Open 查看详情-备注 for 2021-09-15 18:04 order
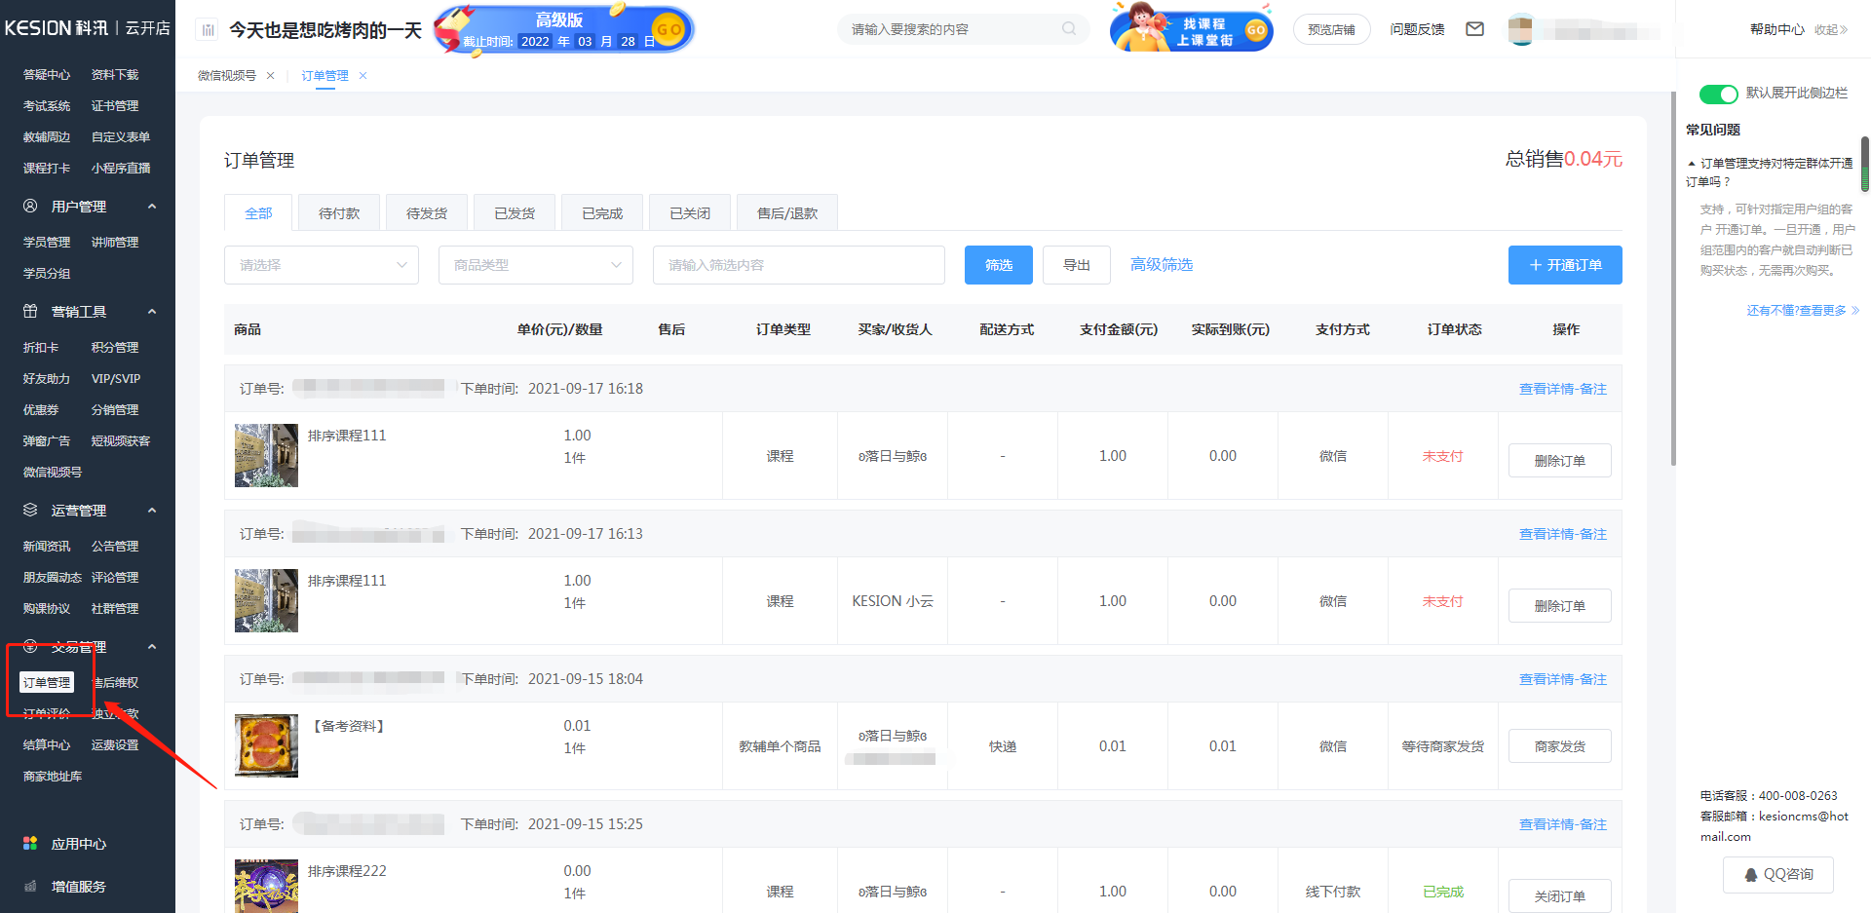The height and width of the screenshot is (913, 1871). [x=1563, y=679]
